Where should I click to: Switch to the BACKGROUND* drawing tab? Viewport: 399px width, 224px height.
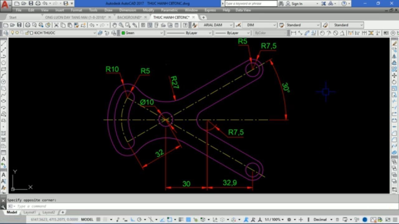point(129,17)
